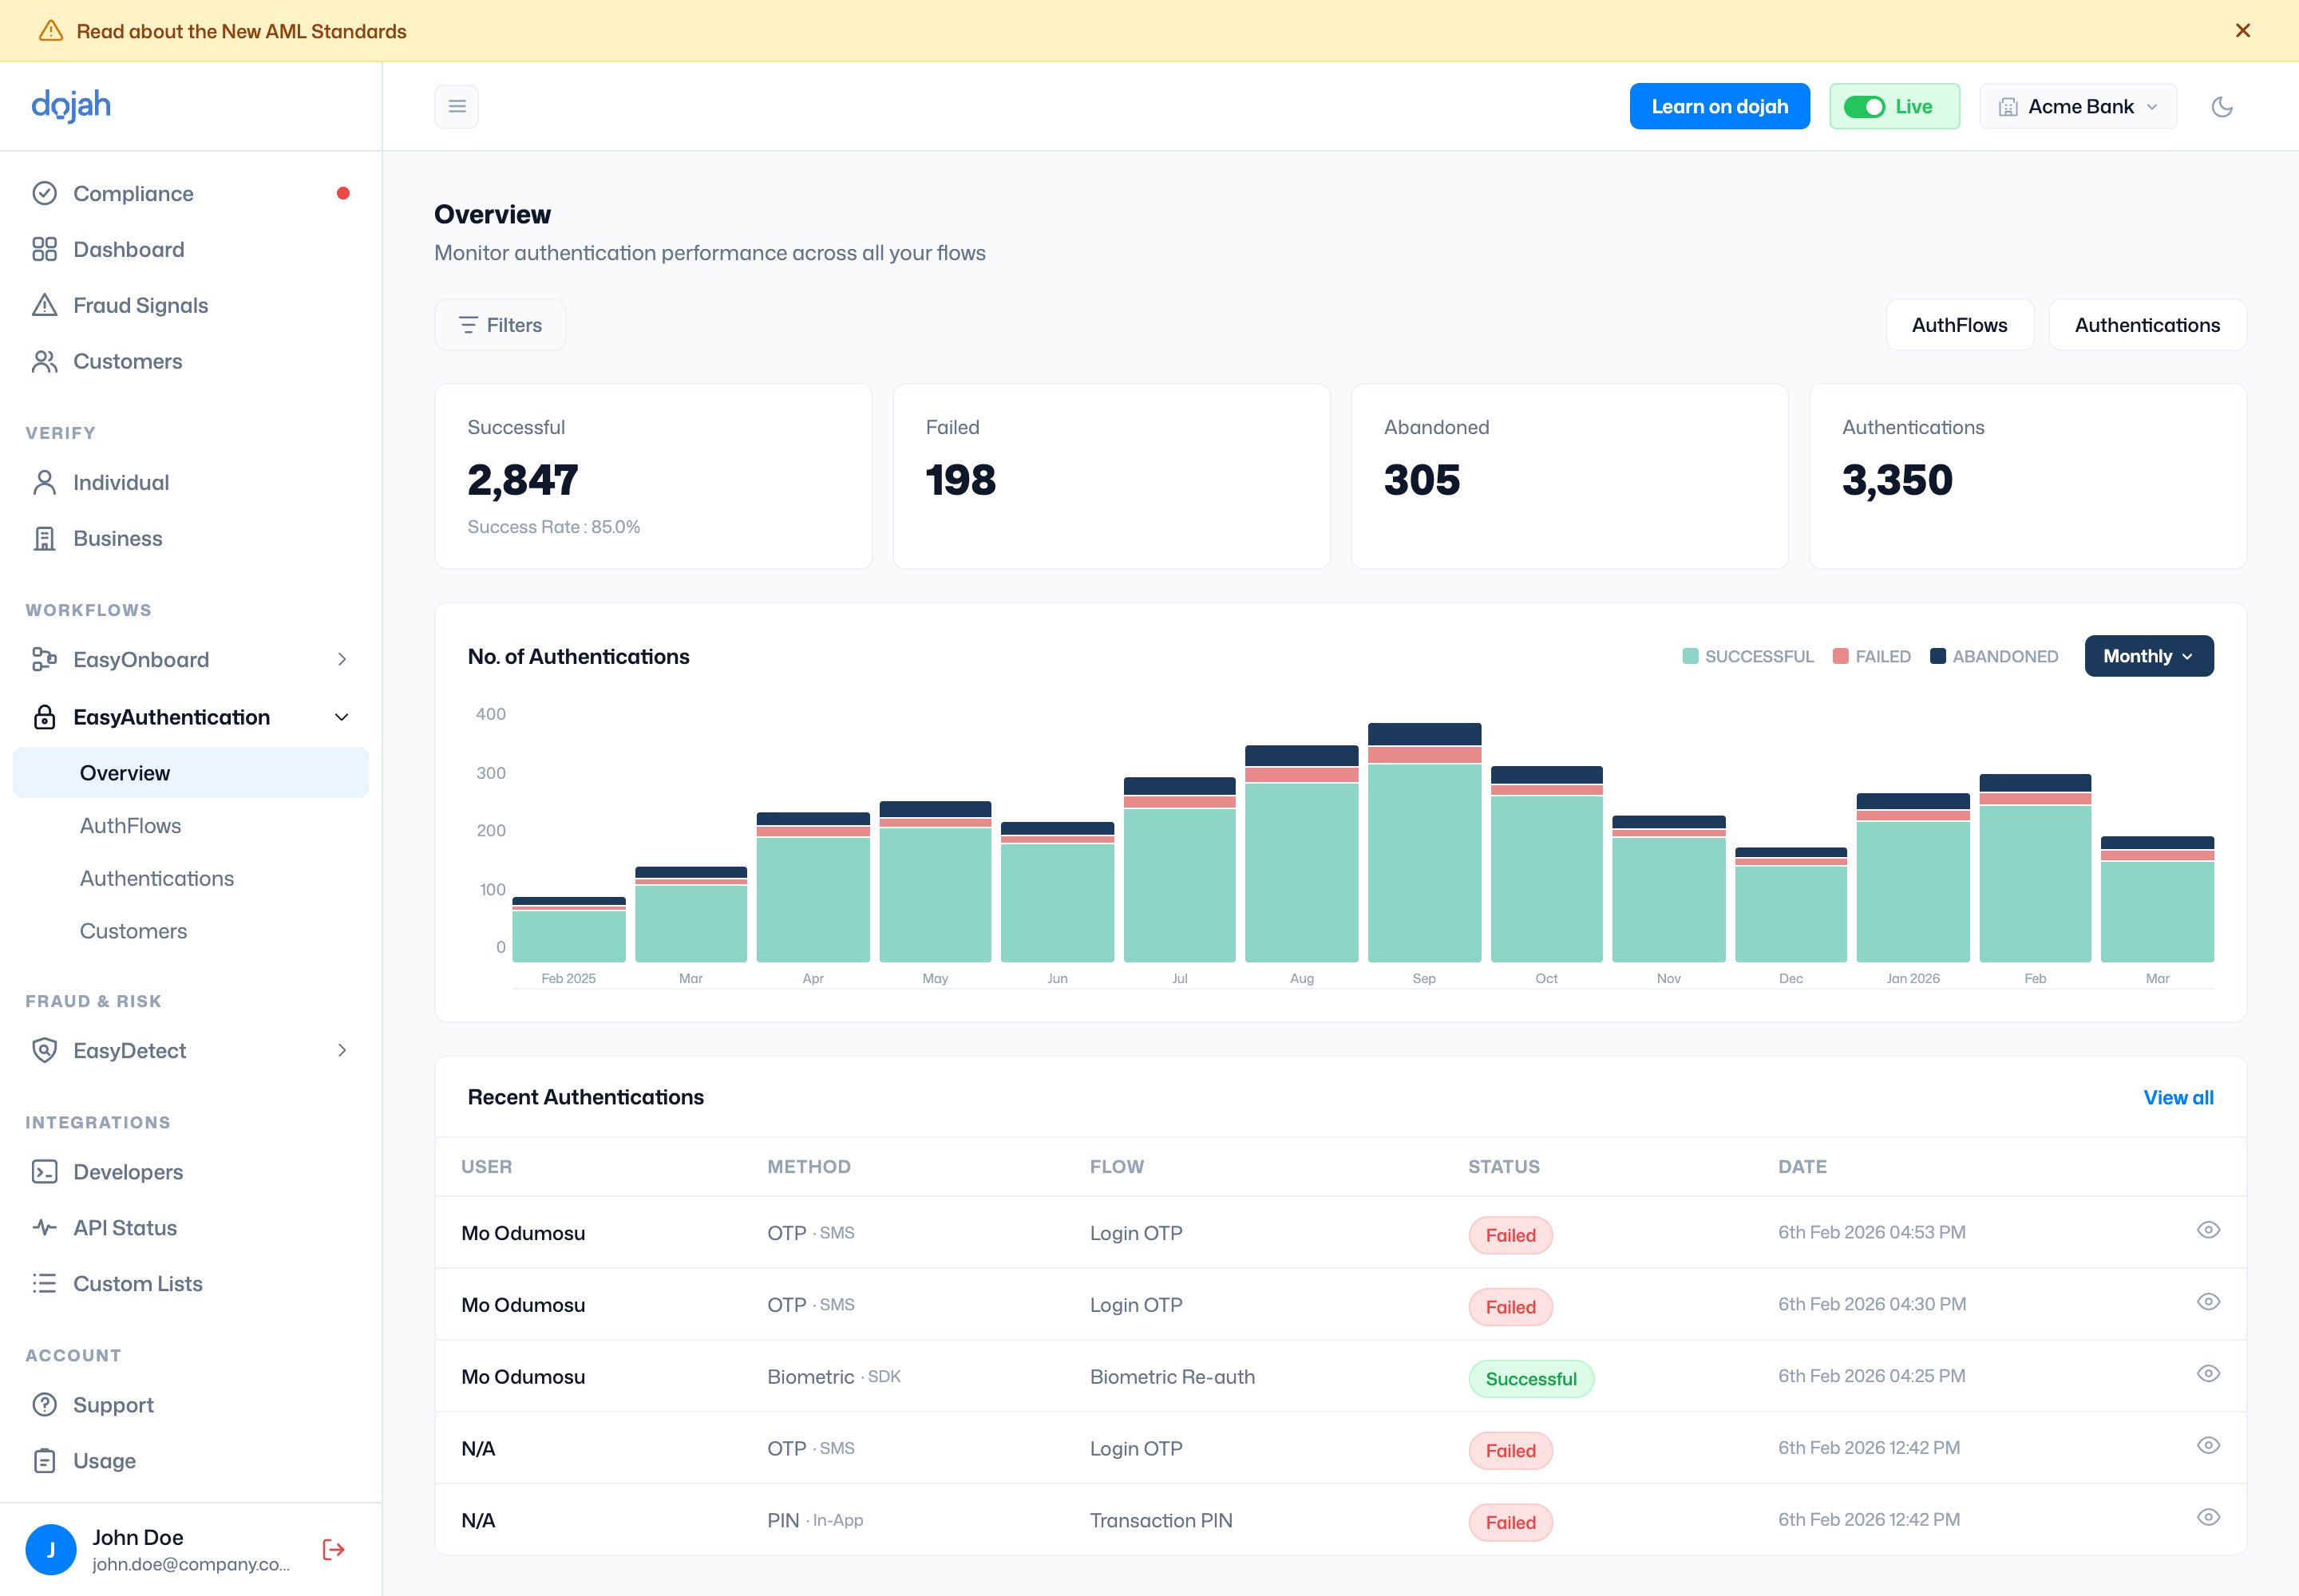Click the Authentications button near Filters
The width and height of the screenshot is (2299, 1596).
(2147, 325)
